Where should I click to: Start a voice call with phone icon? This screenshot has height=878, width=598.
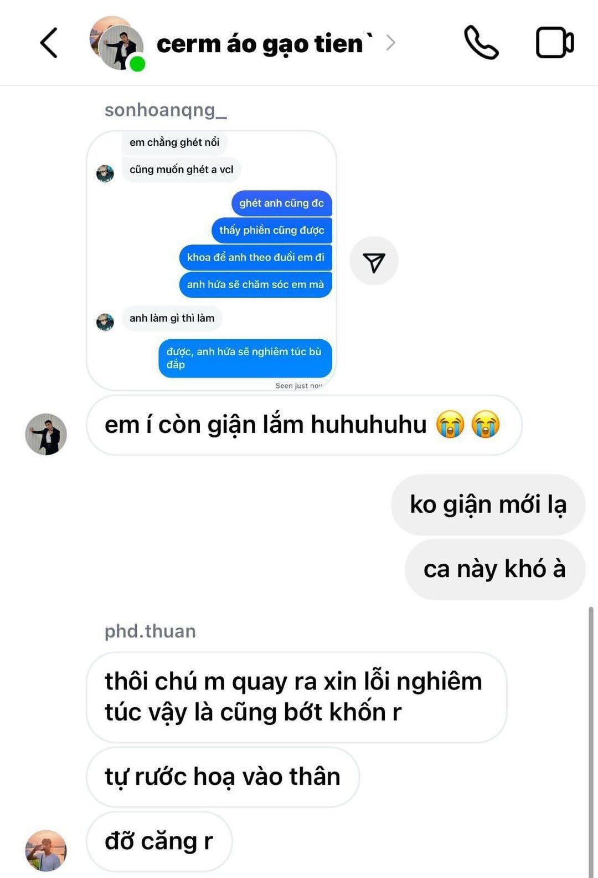[481, 43]
